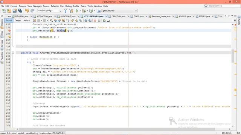The height and width of the screenshot is (135, 241).
Task: Click the New Project toolbar icon
Action: pyautogui.click(x=9, y=11)
